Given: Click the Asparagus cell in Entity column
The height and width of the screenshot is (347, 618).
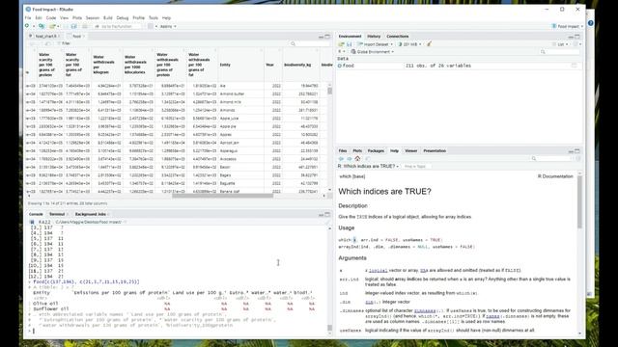Looking at the screenshot, I should (x=229, y=151).
